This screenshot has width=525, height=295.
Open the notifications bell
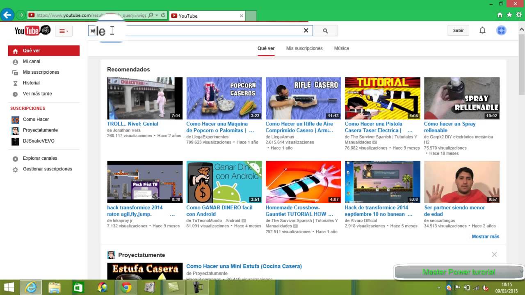pyautogui.click(x=482, y=30)
